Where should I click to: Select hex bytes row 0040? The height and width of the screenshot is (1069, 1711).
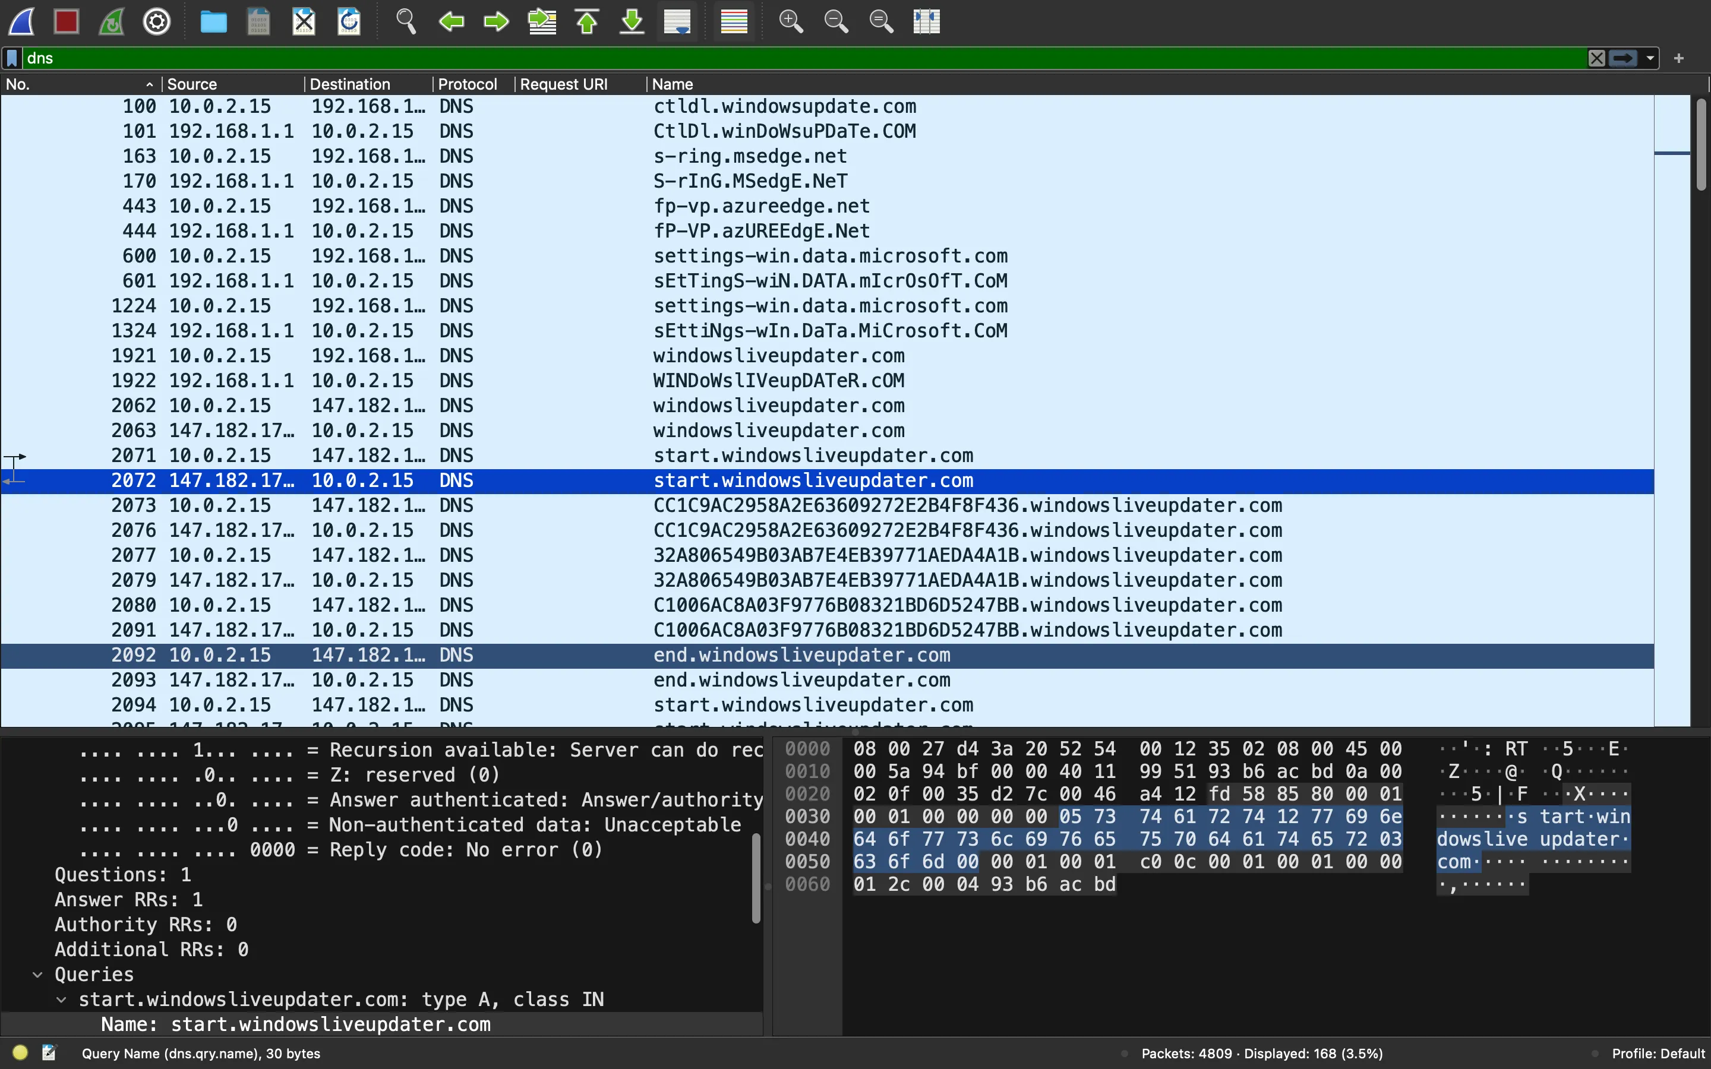pos(1128,839)
